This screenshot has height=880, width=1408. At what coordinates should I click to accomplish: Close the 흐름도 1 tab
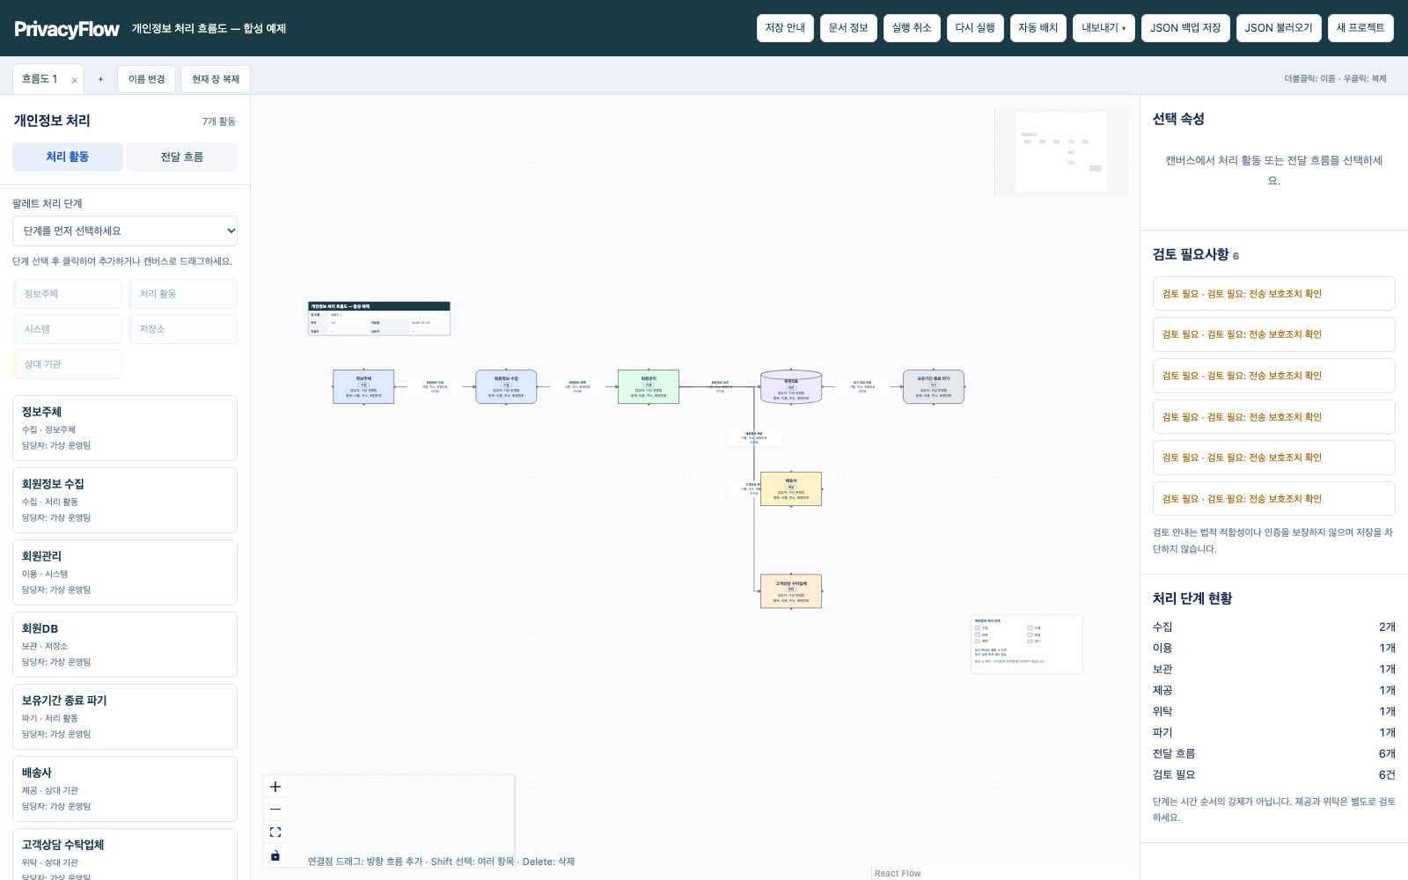(75, 80)
